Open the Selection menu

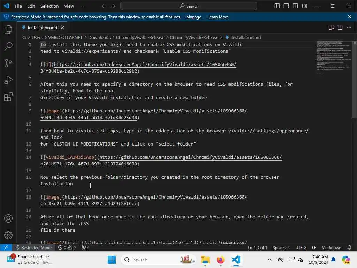click(50, 6)
